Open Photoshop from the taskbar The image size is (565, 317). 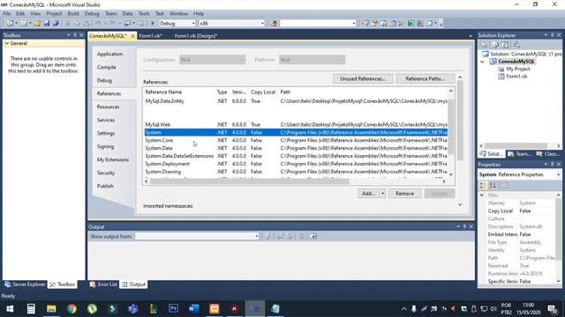coord(174,309)
